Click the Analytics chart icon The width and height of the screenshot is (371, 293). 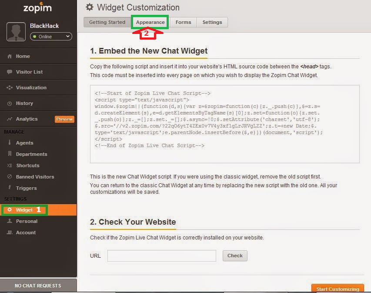tap(10, 119)
